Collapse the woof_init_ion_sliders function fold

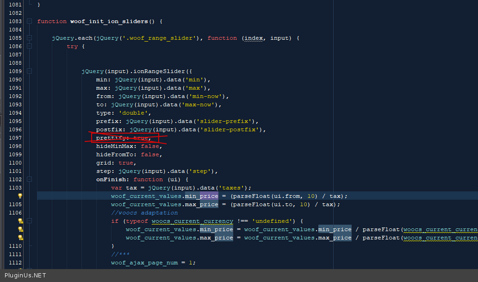(x=30, y=21)
